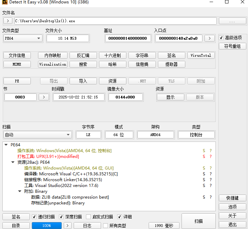This screenshot has width=248, height=229.
Task: Click the browse ... button
Action: pyautogui.click(x=232, y=21)
